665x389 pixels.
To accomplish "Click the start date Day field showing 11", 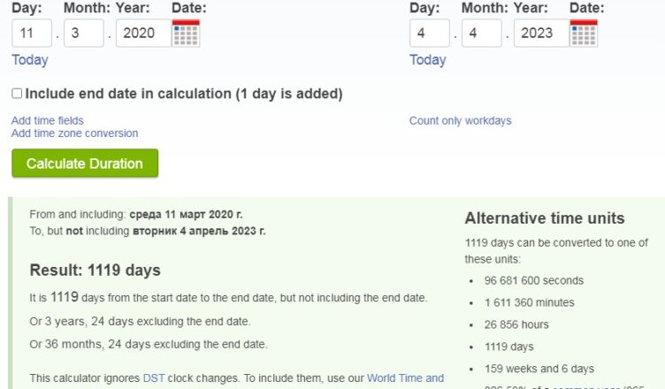I will (x=32, y=33).
